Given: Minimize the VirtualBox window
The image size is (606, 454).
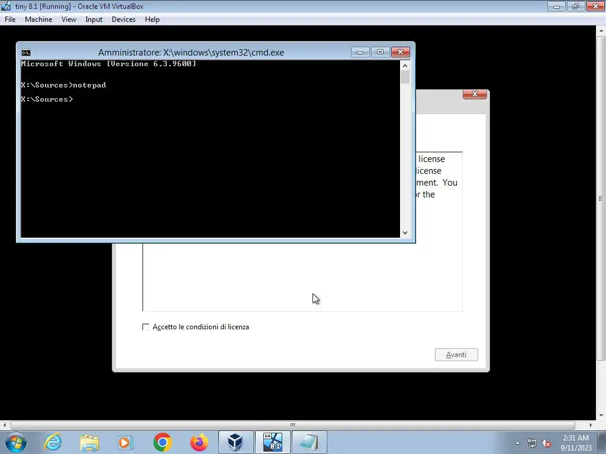Looking at the screenshot, I should click(556, 6).
